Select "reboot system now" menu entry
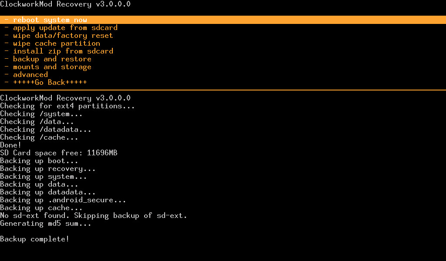 pyautogui.click(x=223, y=20)
